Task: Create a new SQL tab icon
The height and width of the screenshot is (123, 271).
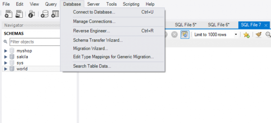Action: click(8, 14)
